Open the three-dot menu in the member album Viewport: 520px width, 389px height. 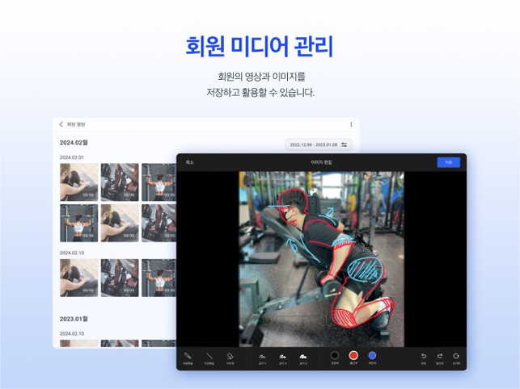point(351,124)
